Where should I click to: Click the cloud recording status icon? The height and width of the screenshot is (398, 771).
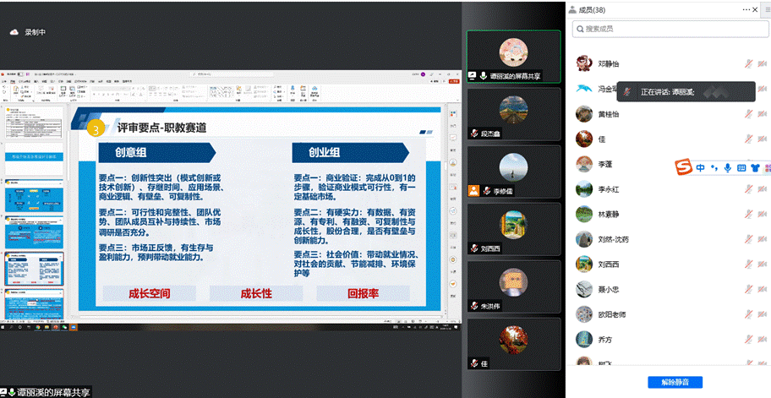(14, 32)
